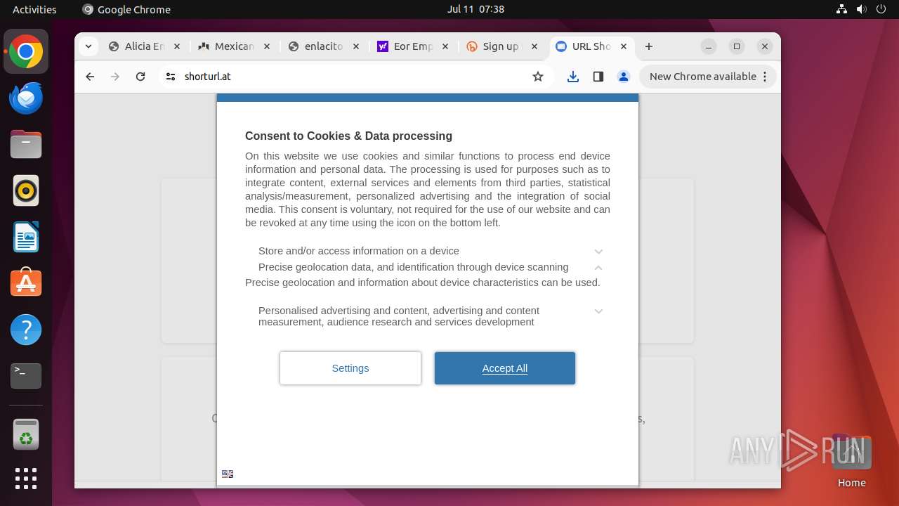Bookmark this page with the star

(x=538, y=77)
